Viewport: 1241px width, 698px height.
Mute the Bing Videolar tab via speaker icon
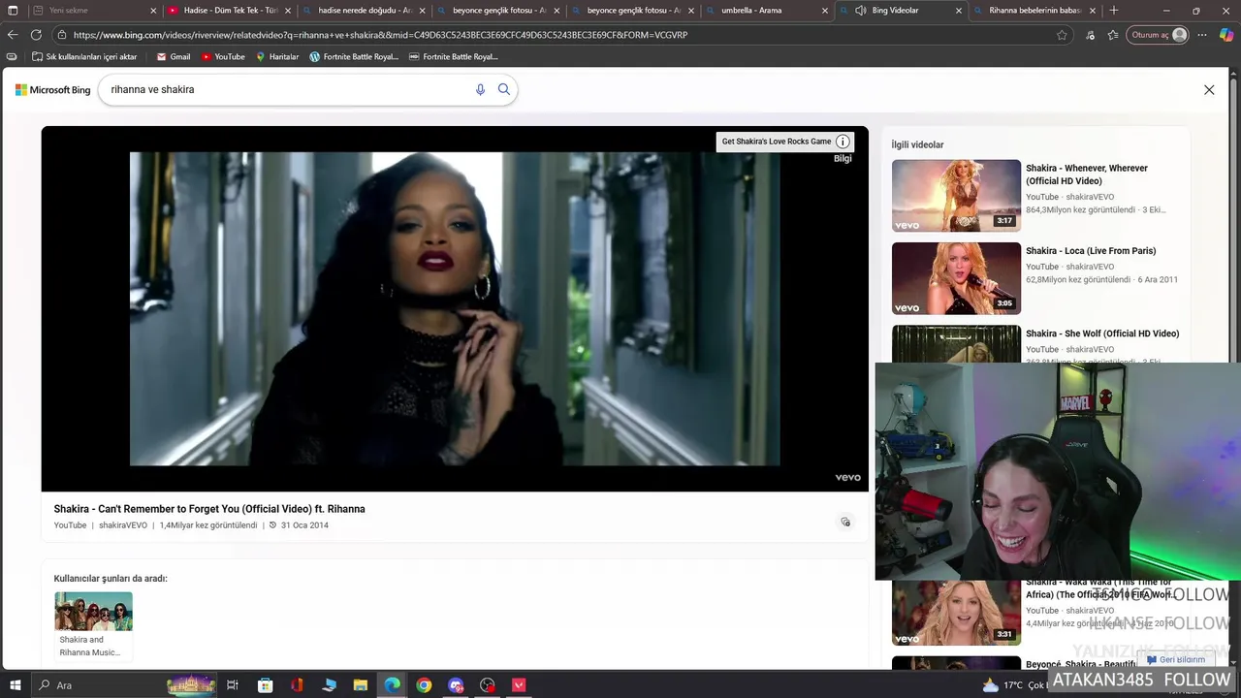[860, 11]
